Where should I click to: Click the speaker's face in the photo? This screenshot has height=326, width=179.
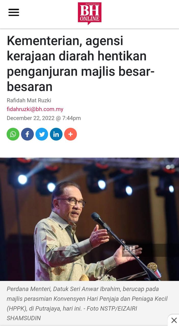[x=69, y=203]
